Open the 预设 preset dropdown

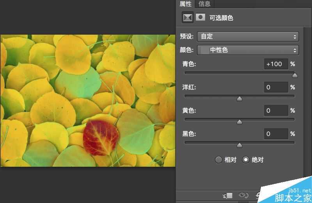click(x=248, y=37)
